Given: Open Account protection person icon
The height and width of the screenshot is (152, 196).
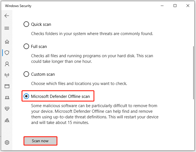Looking at the screenshot, I should (7, 64).
